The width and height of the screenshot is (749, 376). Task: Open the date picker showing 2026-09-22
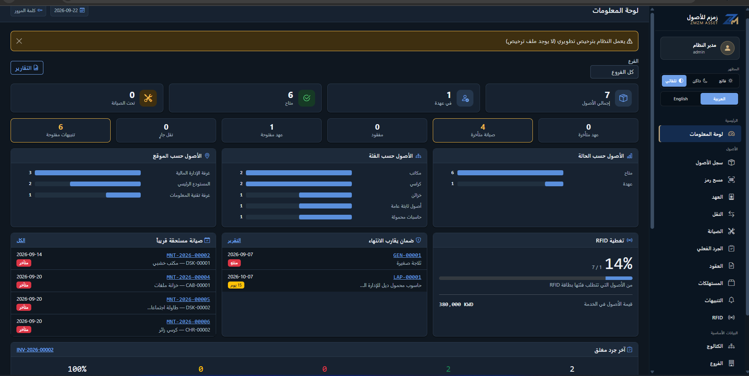pos(69,11)
